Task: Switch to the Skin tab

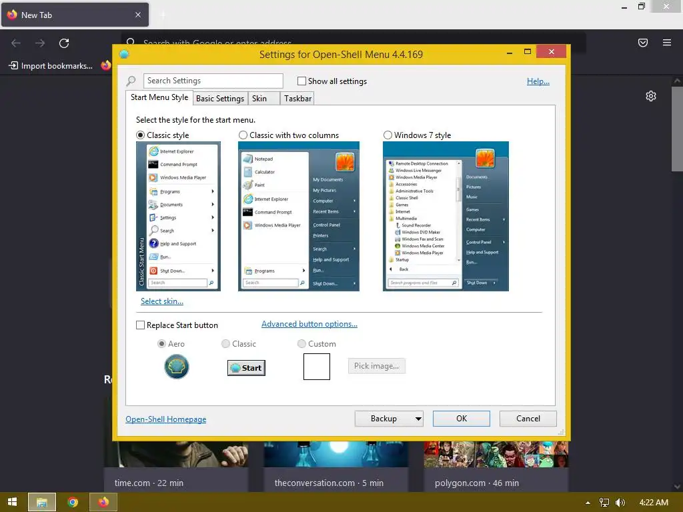Action: [x=264, y=99]
